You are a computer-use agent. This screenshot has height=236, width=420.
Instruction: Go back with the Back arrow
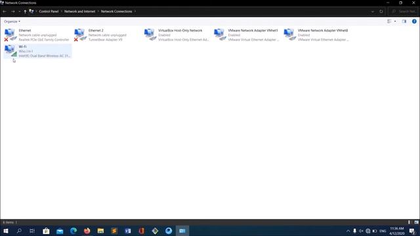(5, 12)
